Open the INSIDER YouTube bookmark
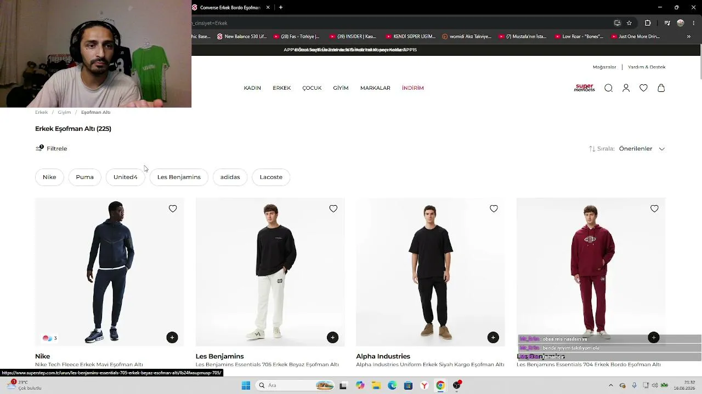 click(x=353, y=37)
